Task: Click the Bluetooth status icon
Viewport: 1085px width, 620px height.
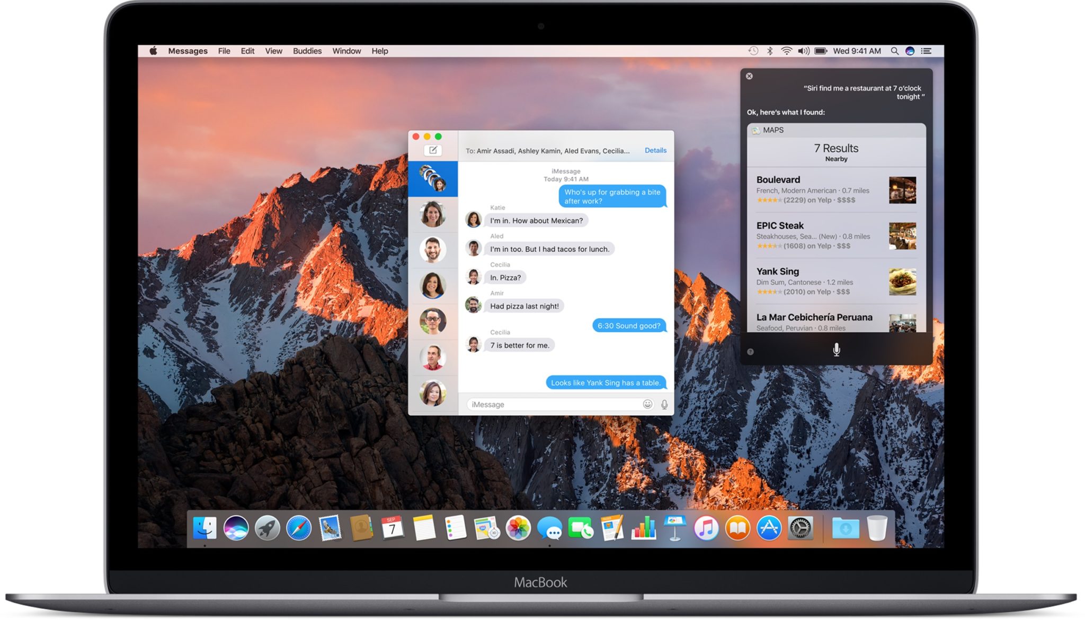Action: pos(770,51)
